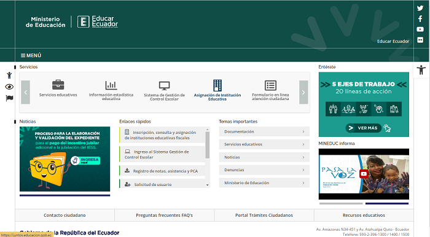Open the Portal Trámites Ciudadanos tab
430x237 pixels.
[x=264, y=215]
